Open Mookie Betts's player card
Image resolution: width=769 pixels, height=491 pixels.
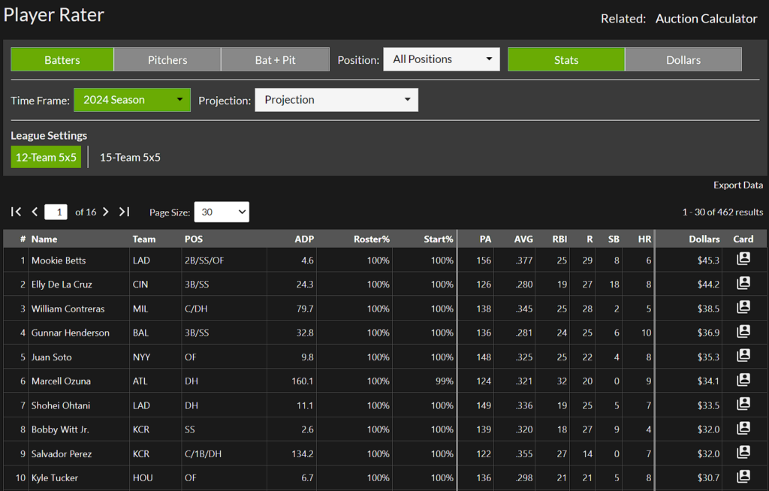pos(743,259)
